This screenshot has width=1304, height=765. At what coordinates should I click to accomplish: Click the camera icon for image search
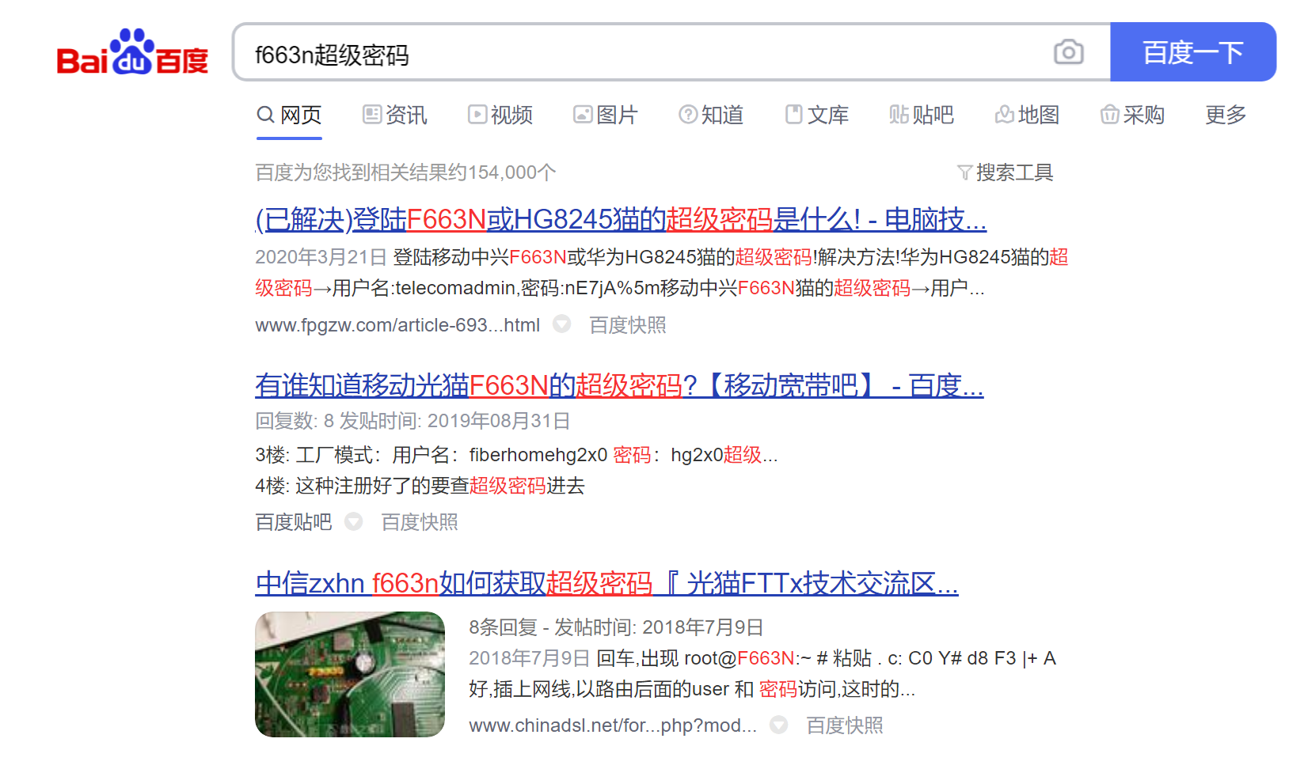[x=1068, y=52]
